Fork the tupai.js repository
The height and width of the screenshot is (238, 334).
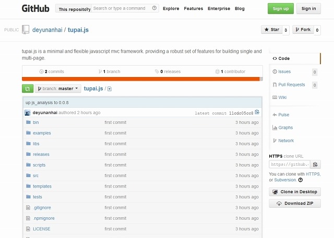(x=303, y=30)
